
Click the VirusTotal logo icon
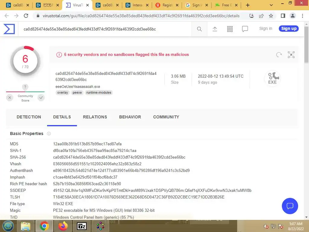tap(9, 29)
